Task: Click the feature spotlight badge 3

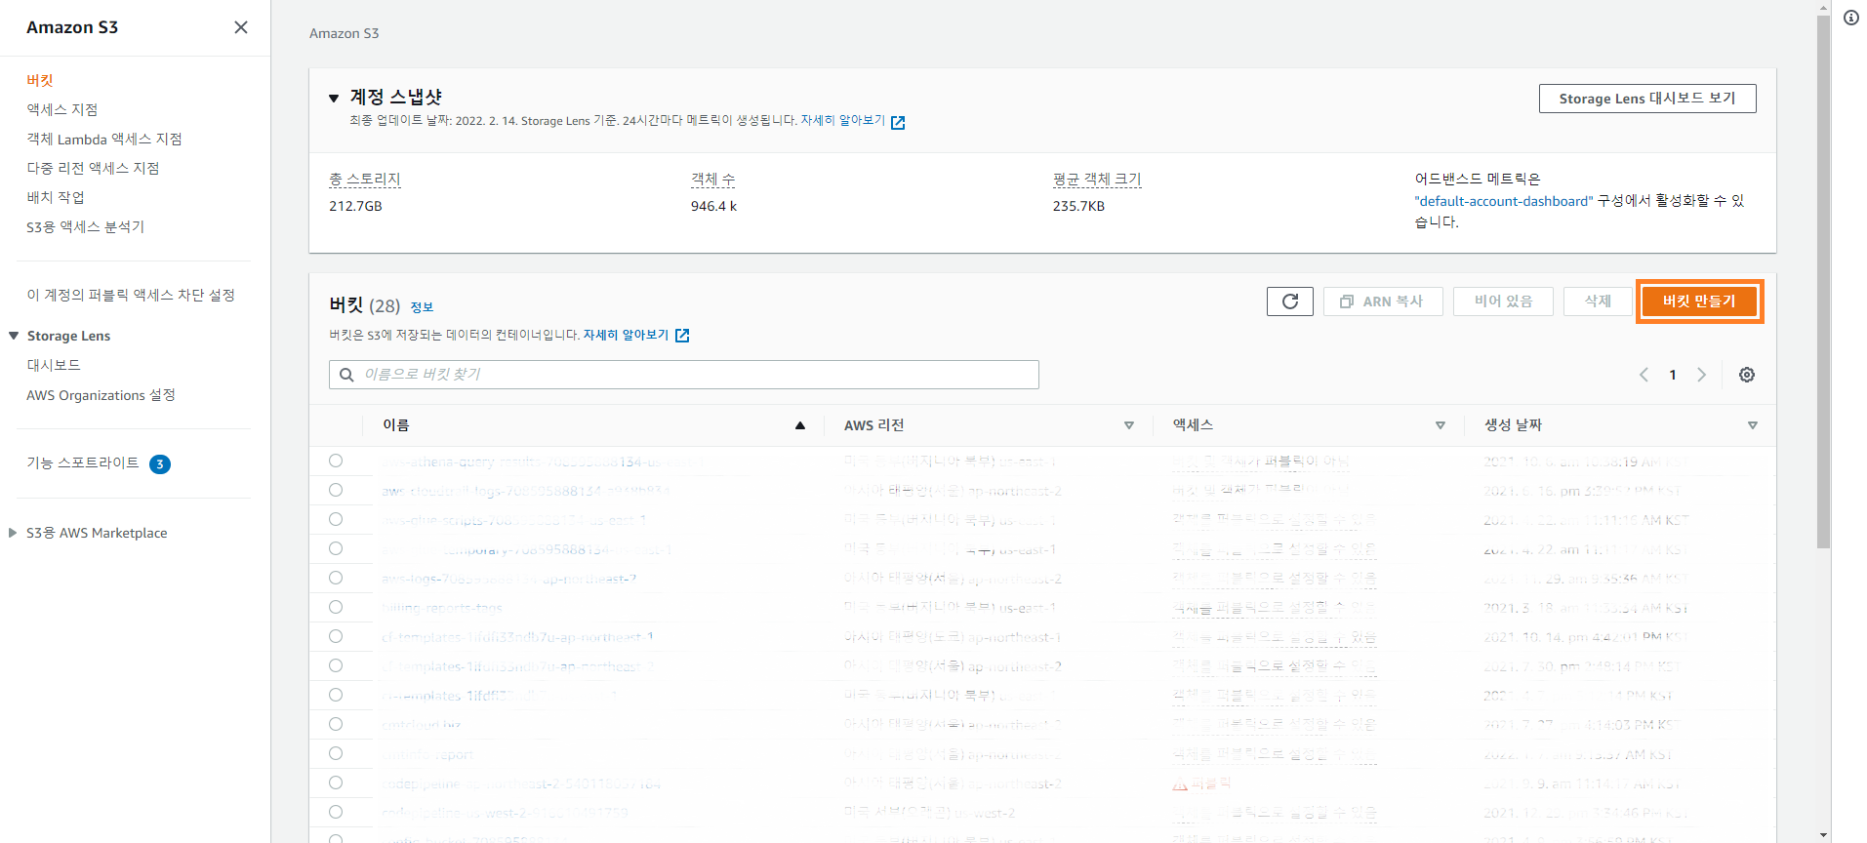Action: pyautogui.click(x=160, y=464)
